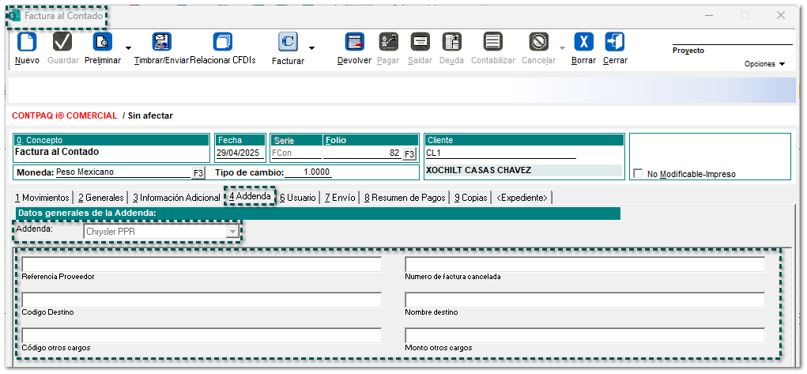807x374 pixels.
Task: Click client name XOCHILT CASAS CHAVEZ
Action: 479,170
